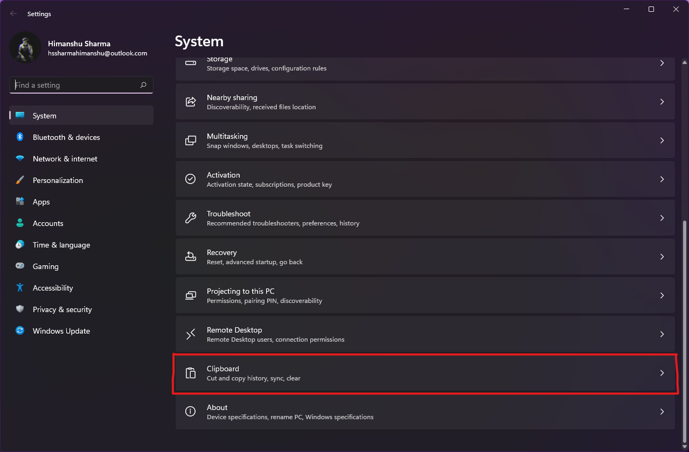Go to Accessibility settings
Viewport: 689px width, 452px height.
pos(81,288)
